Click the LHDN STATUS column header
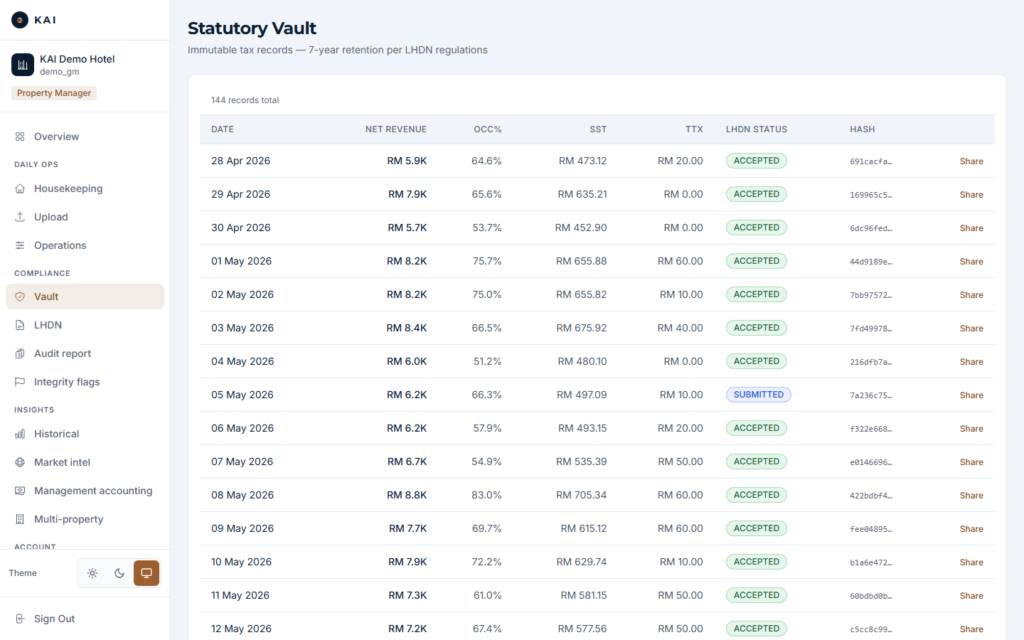This screenshot has height=640, width=1024. [x=757, y=129]
